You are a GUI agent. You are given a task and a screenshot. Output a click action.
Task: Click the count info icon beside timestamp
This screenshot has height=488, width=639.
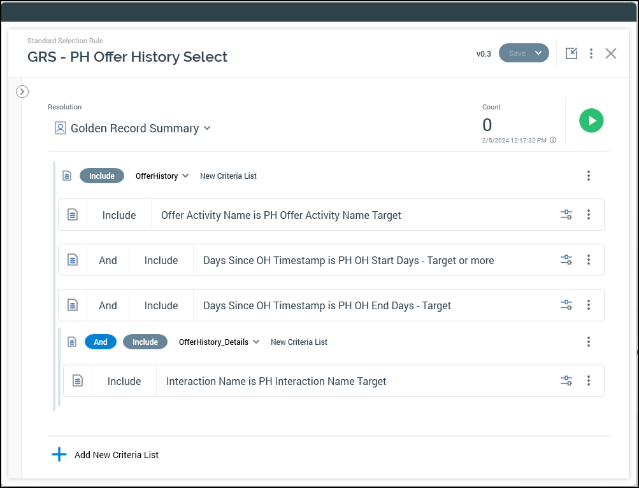(x=553, y=140)
